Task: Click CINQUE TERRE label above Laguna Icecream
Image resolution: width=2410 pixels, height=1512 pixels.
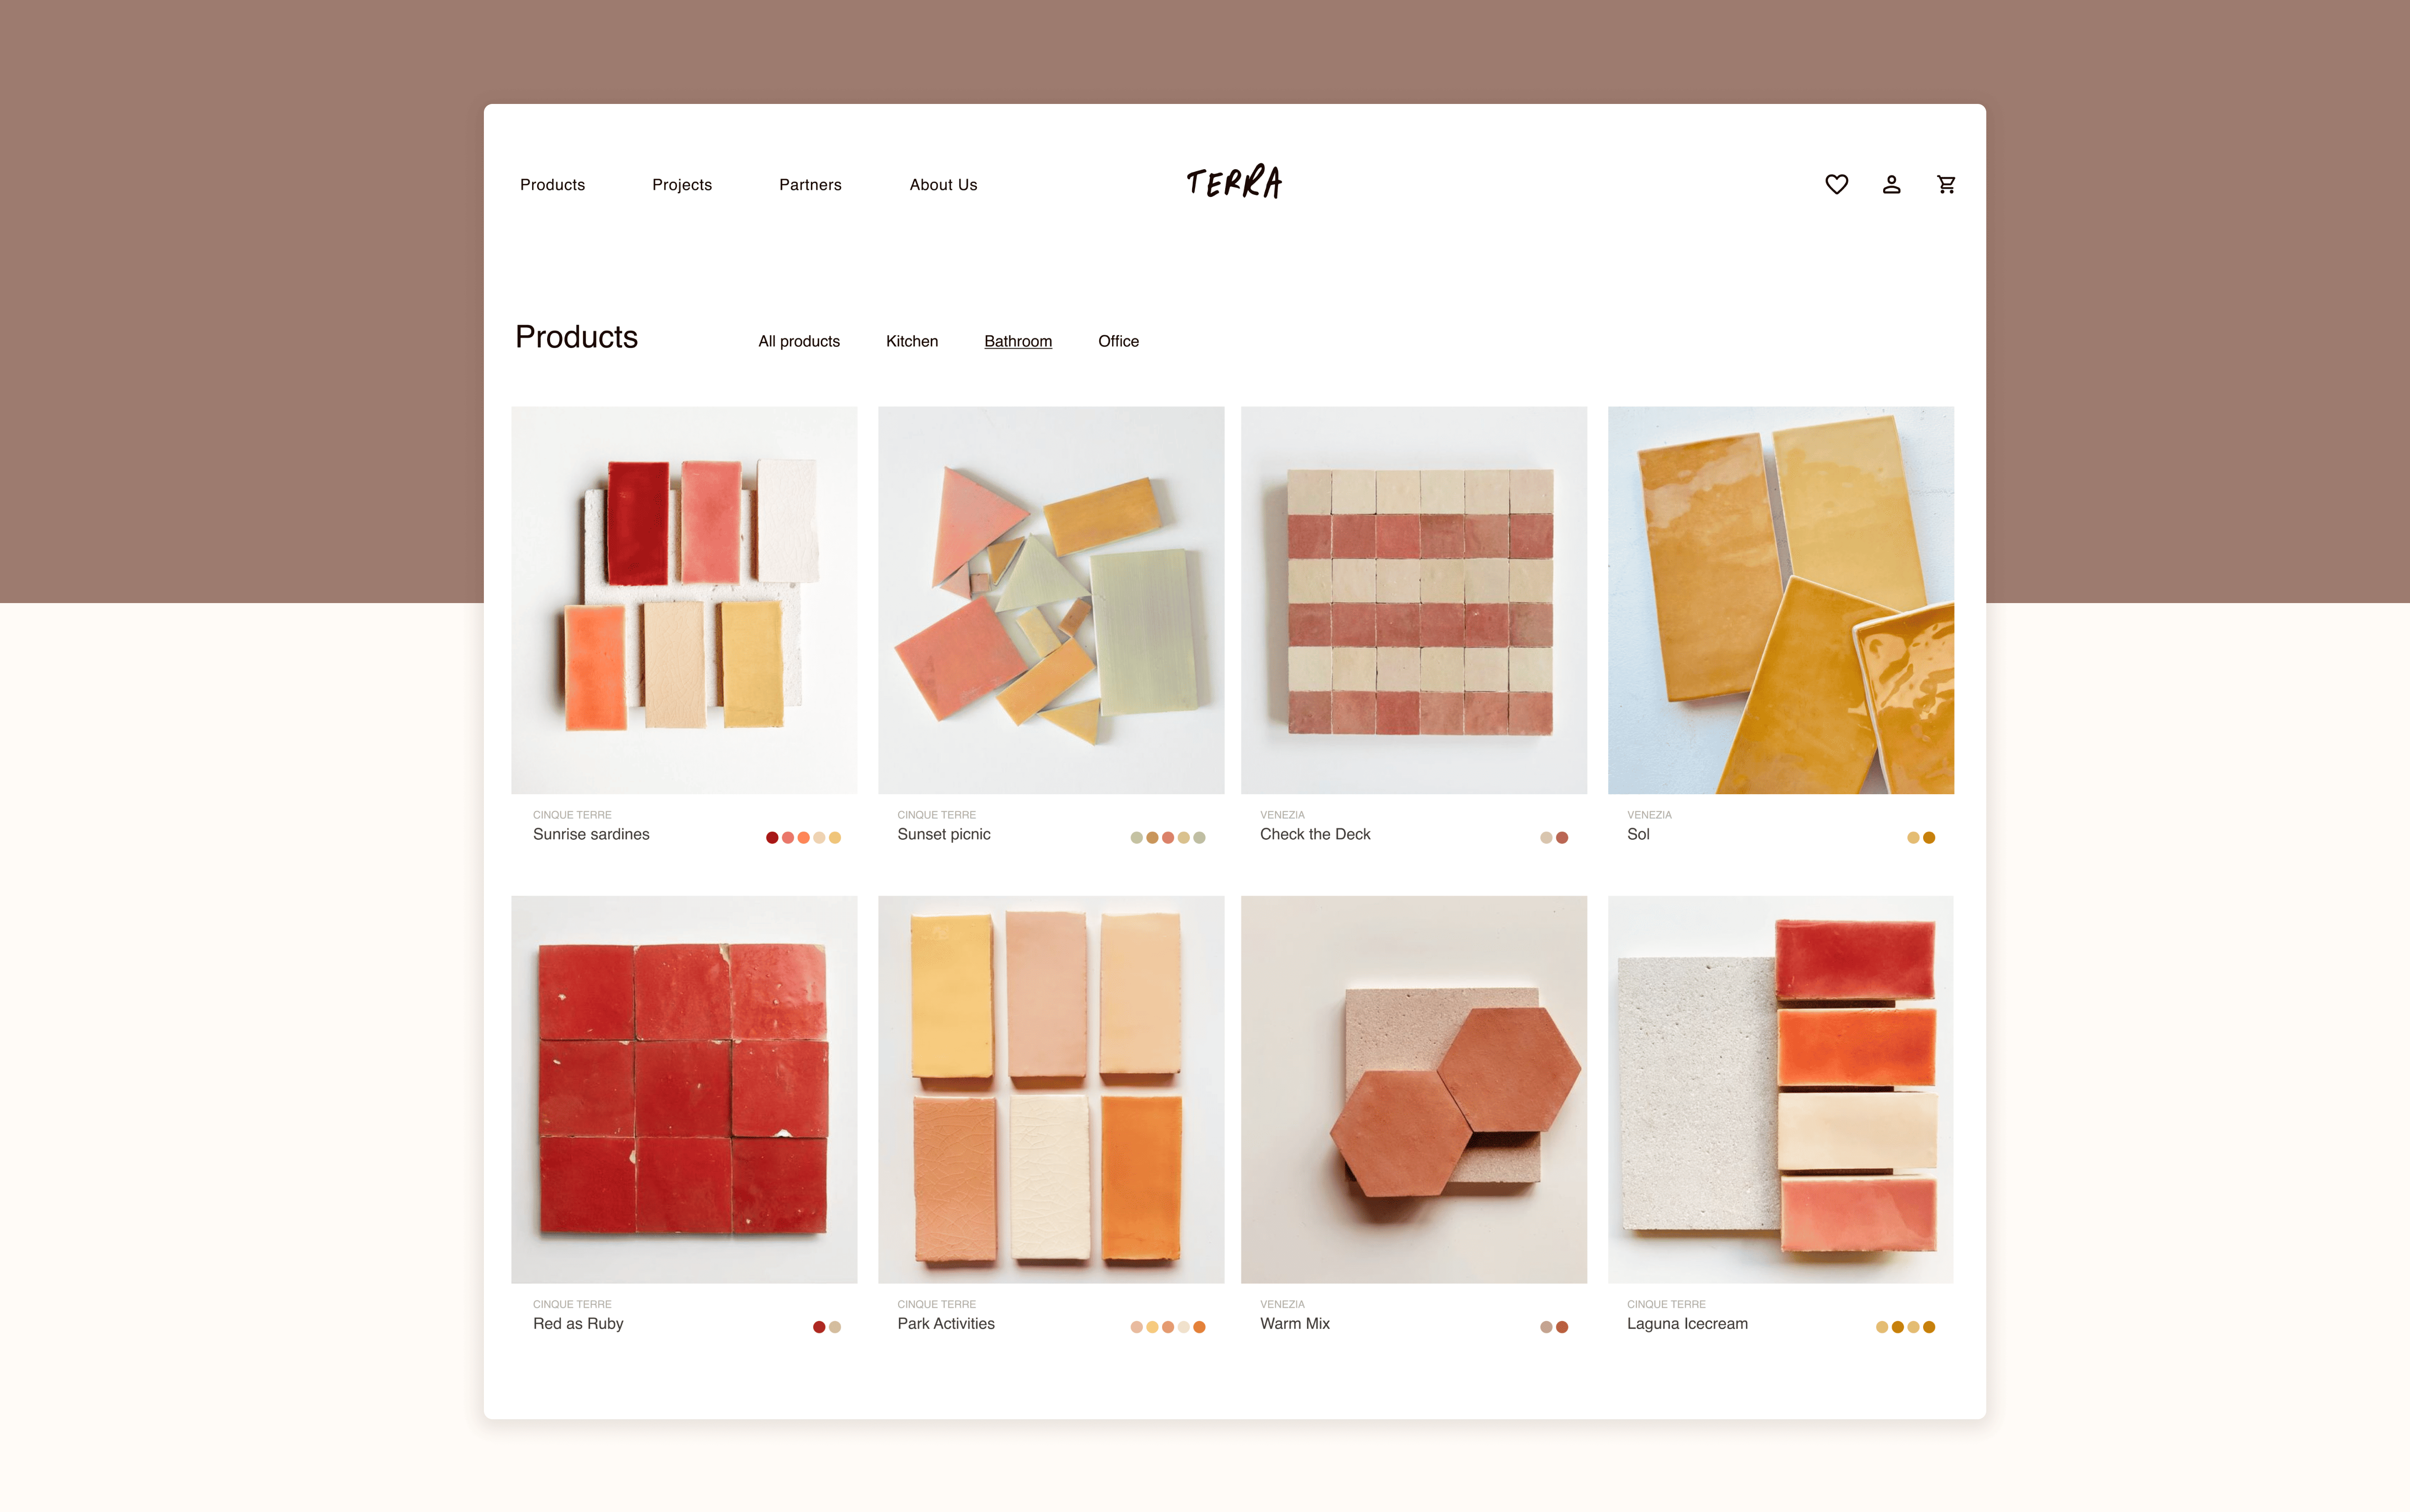Action: pyautogui.click(x=1667, y=1304)
